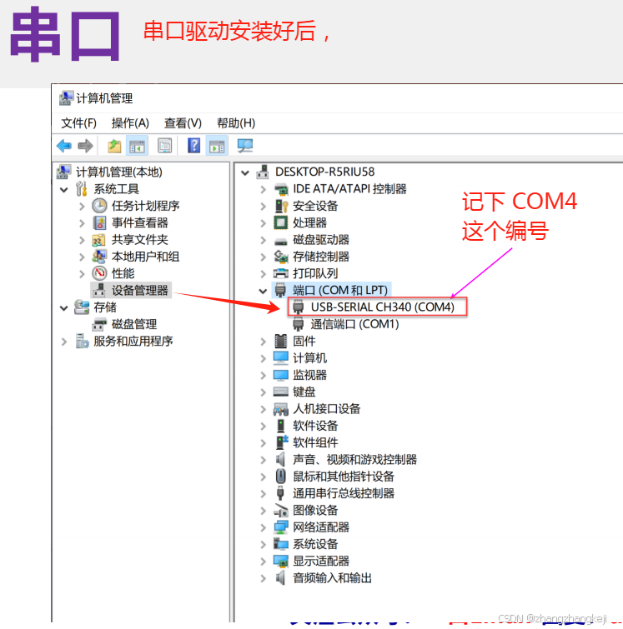Open the 查看(V) menu
The width and height of the screenshot is (623, 629).
click(183, 123)
